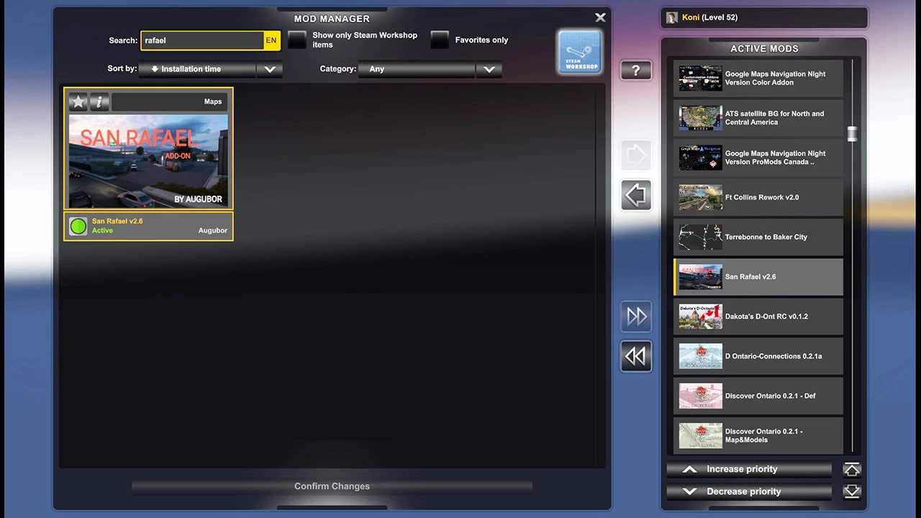The image size is (921, 518).
Task: Deactivate all mods with double left arrows
Action: pyautogui.click(x=636, y=356)
